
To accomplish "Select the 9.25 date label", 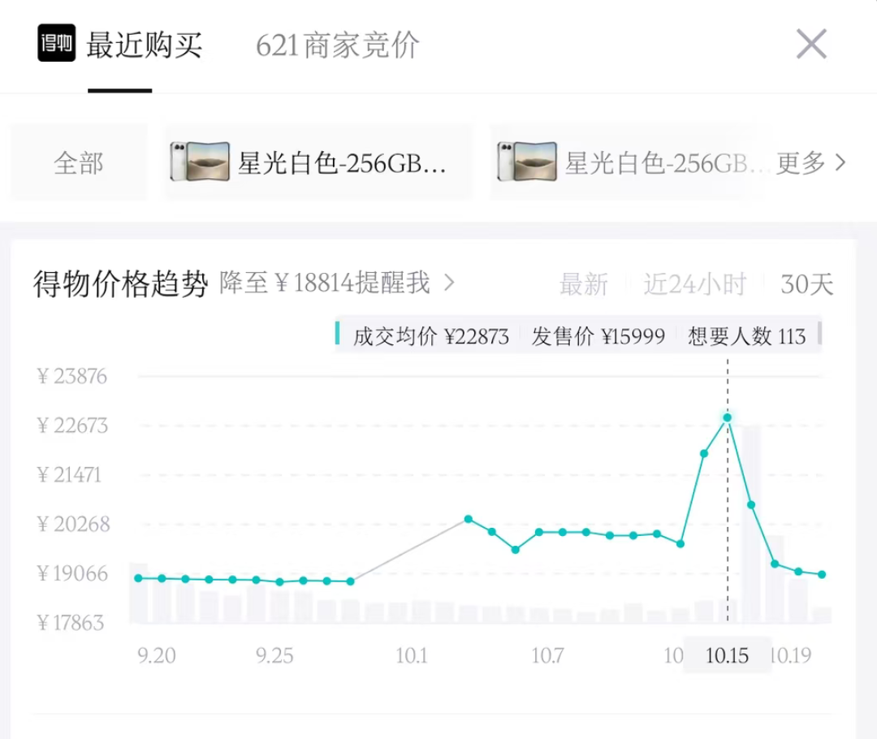I will click(x=274, y=655).
